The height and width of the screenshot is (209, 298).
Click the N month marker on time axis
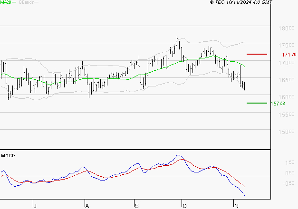[x=236, y=206]
